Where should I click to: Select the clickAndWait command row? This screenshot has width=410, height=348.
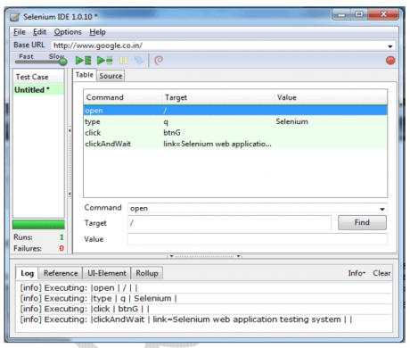pyautogui.click(x=235, y=144)
